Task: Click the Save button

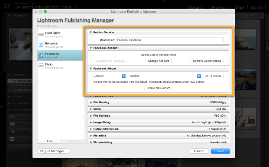Action: coord(220,151)
